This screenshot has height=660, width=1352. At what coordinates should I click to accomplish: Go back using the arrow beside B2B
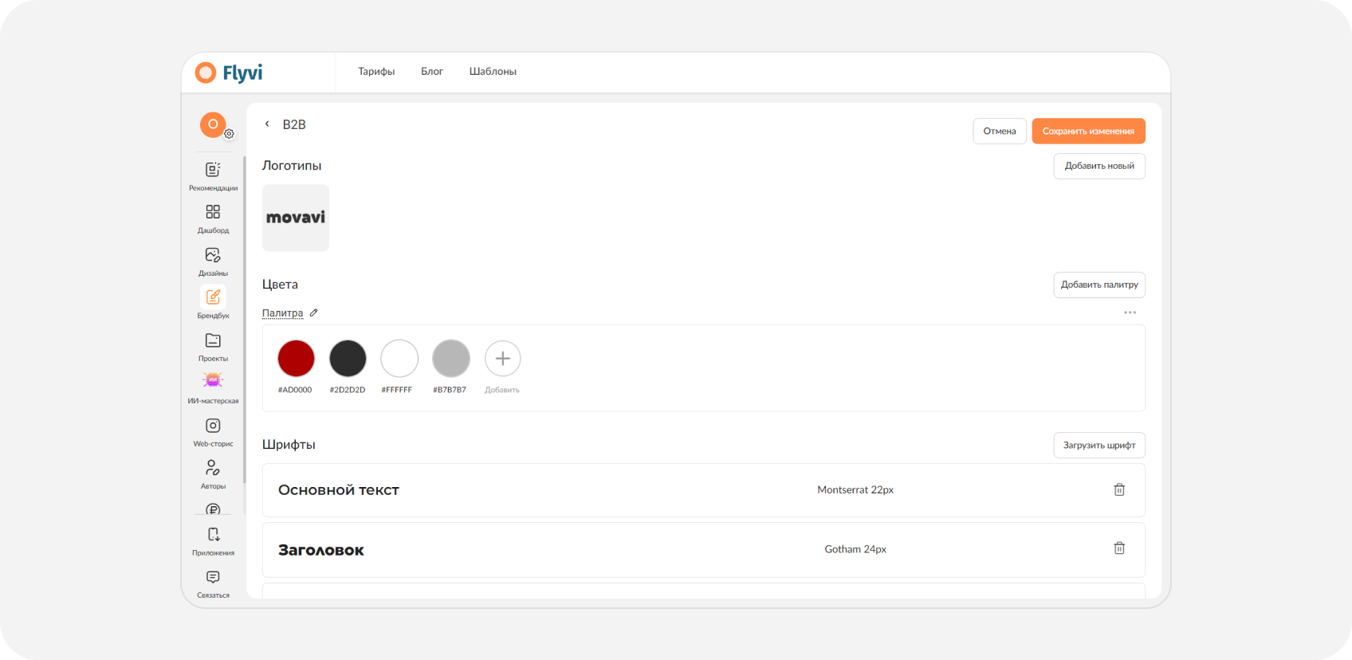point(267,124)
